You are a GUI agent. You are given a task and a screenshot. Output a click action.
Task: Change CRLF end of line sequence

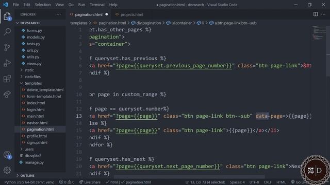pyautogui.click(x=268, y=182)
